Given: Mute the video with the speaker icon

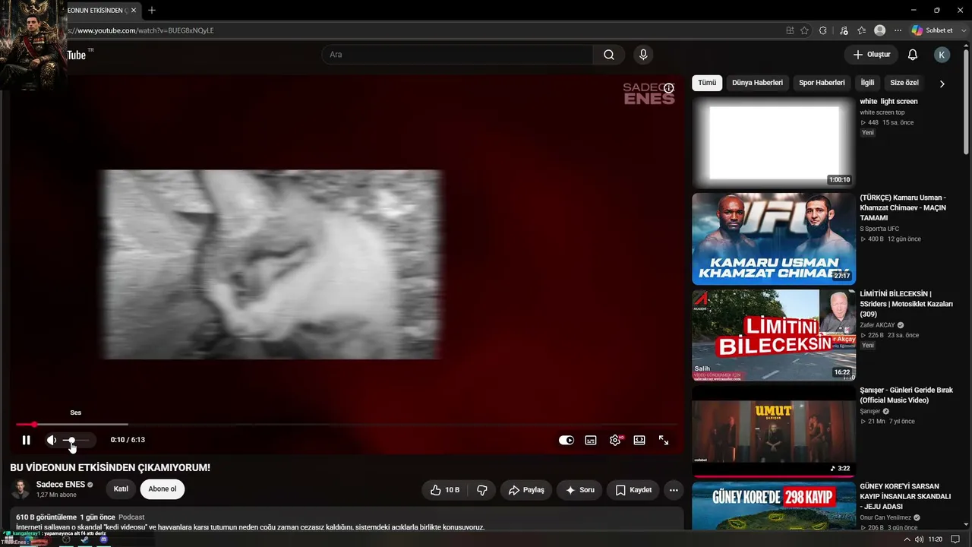Looking at the screenshot, I should click(52, 440).
